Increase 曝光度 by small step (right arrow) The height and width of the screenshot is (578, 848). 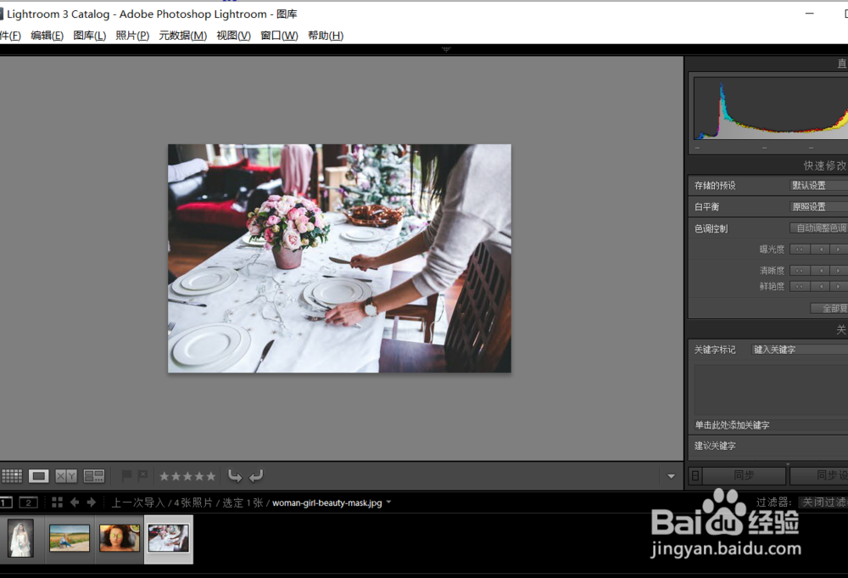(839, 250)
